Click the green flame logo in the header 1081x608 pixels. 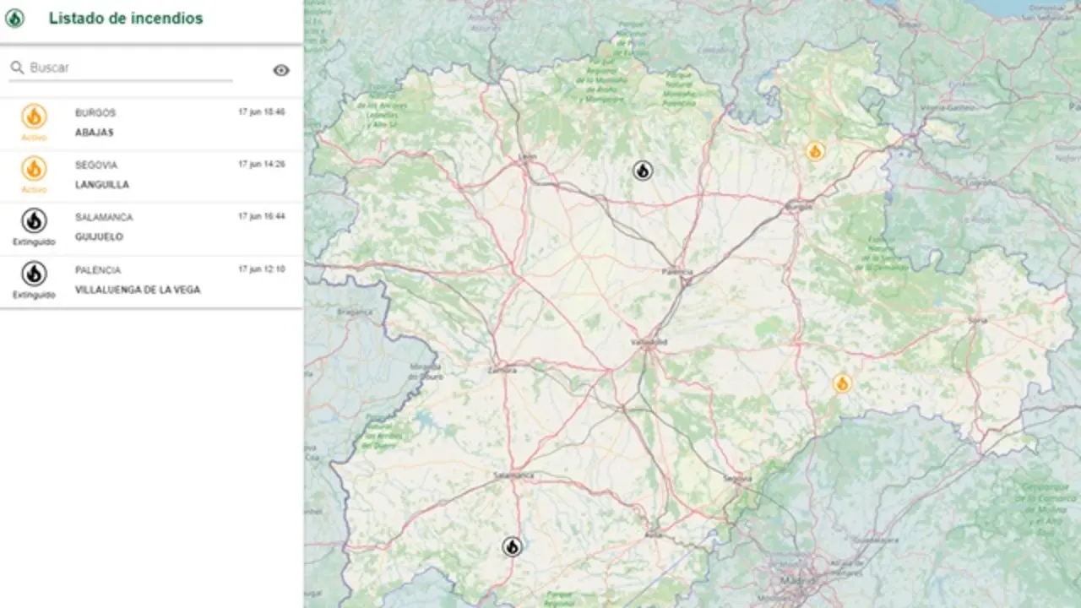(14, 19)
